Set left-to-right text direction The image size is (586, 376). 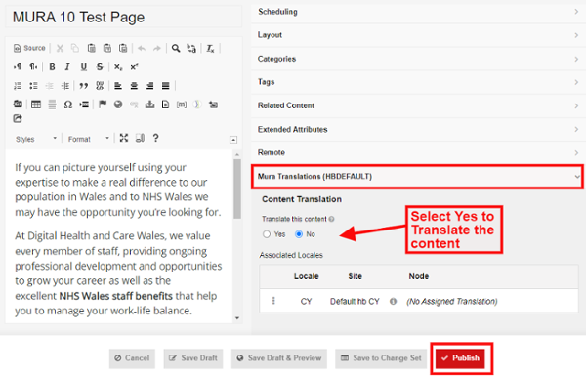click(18, 67)
